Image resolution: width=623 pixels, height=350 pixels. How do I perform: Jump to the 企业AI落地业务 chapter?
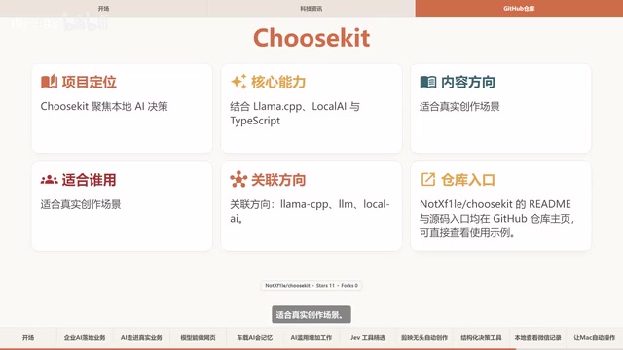[x=85, y=337]
